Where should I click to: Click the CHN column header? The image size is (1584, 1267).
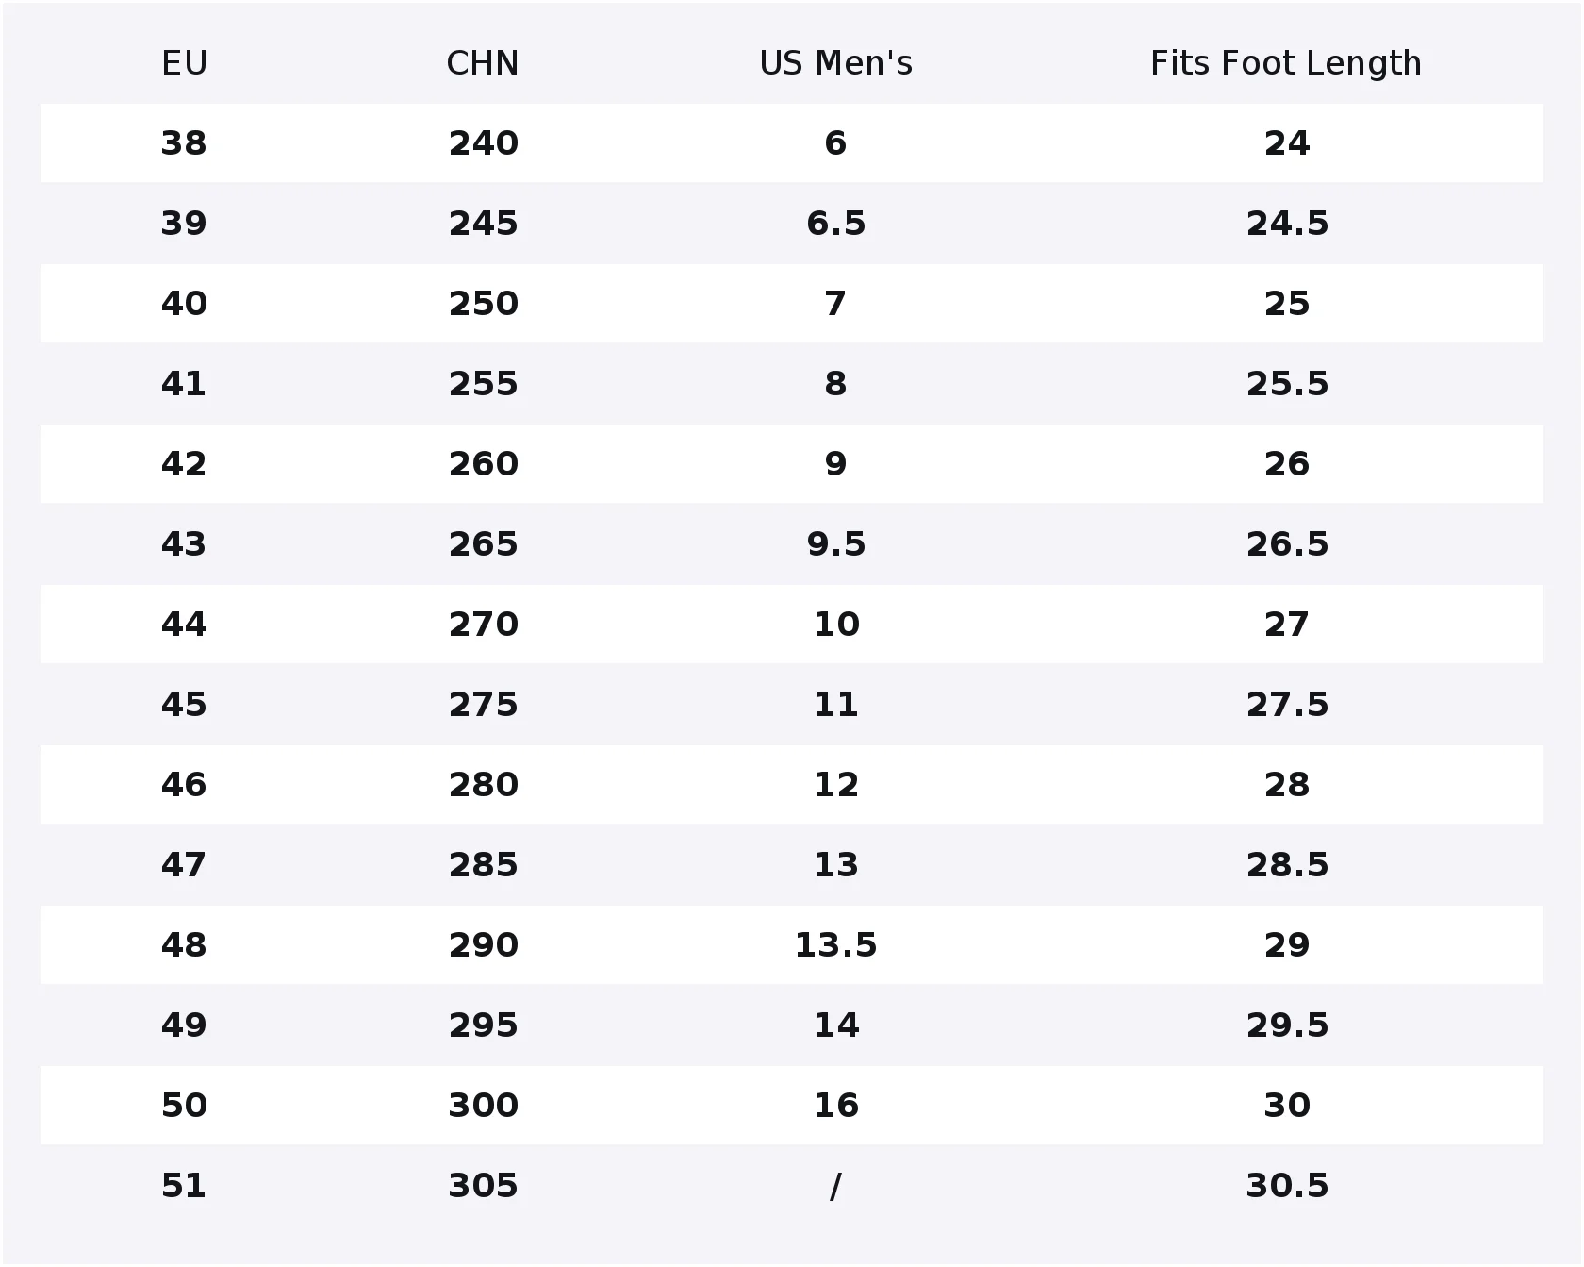click(x=482, y=63)
